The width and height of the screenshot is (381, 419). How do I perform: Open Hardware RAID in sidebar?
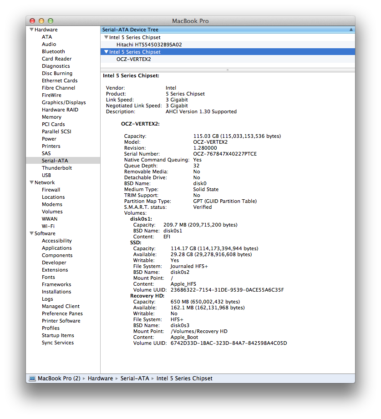(60, 110)
